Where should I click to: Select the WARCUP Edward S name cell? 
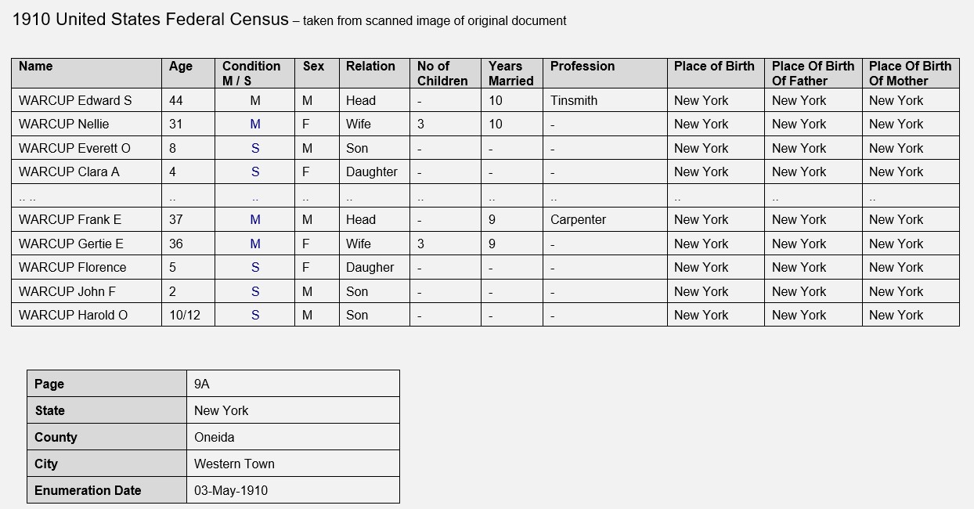(x=86, y=100)
